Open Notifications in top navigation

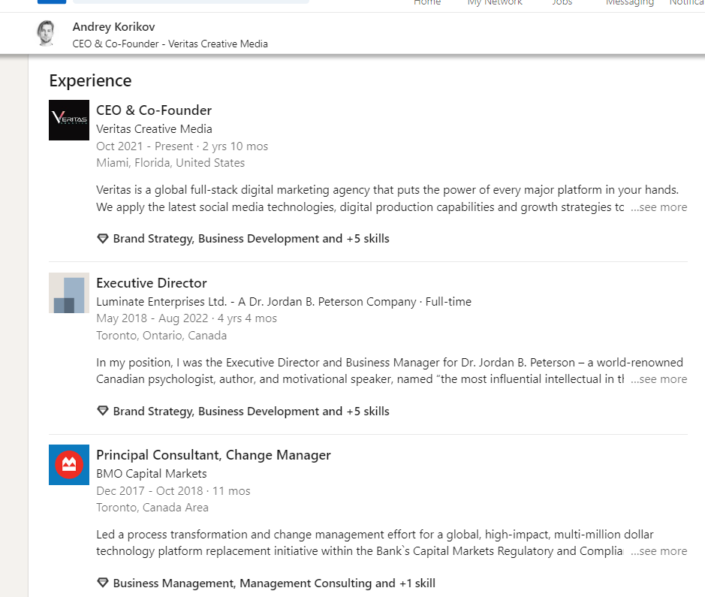coord(687,3)
